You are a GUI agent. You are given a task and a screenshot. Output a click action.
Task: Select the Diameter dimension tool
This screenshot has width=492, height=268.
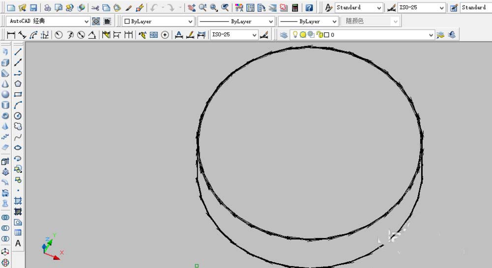pyautogui.click(x=81, y=35)
